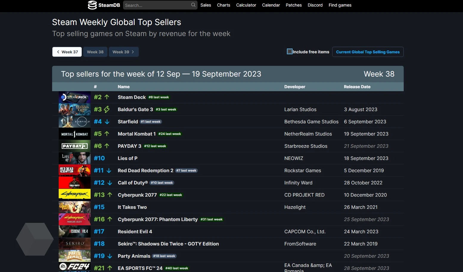The height and width of the screenshot is (272, 463).
Task: Click the Larian Studios developer cell
Action: tap(300, 109)
